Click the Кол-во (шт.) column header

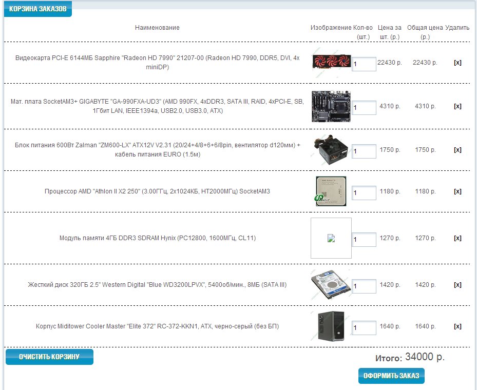(x=363, y=32)
